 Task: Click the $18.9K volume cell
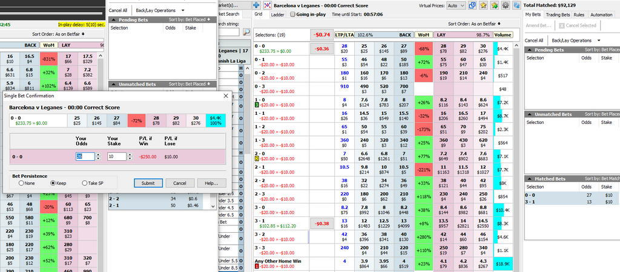click(503, 264)
